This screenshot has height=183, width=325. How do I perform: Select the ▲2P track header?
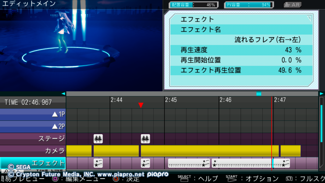[x=33, y=127]
